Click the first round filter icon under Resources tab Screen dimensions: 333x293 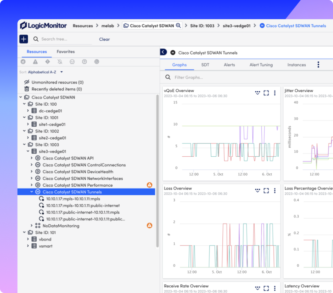pos(23,62)
